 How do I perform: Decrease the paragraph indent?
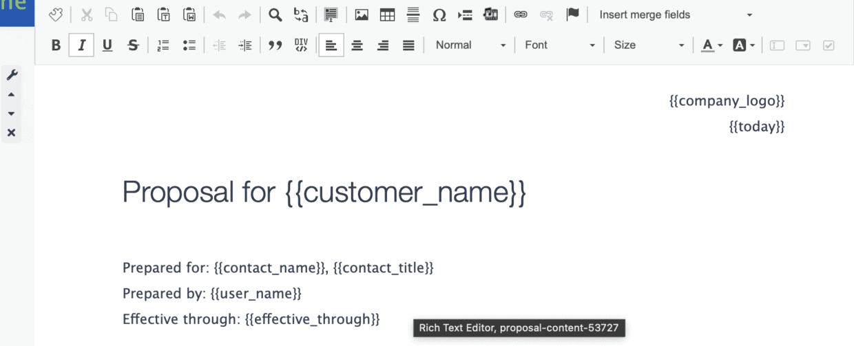pyautogui.click(x=219, y=45)
